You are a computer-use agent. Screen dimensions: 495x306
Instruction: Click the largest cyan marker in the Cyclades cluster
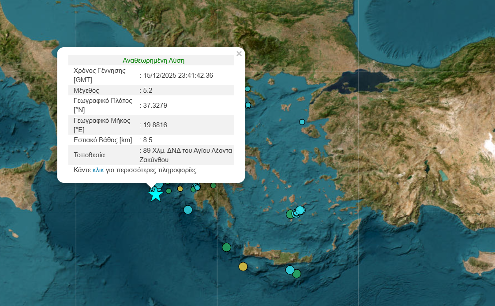(300, 210)
